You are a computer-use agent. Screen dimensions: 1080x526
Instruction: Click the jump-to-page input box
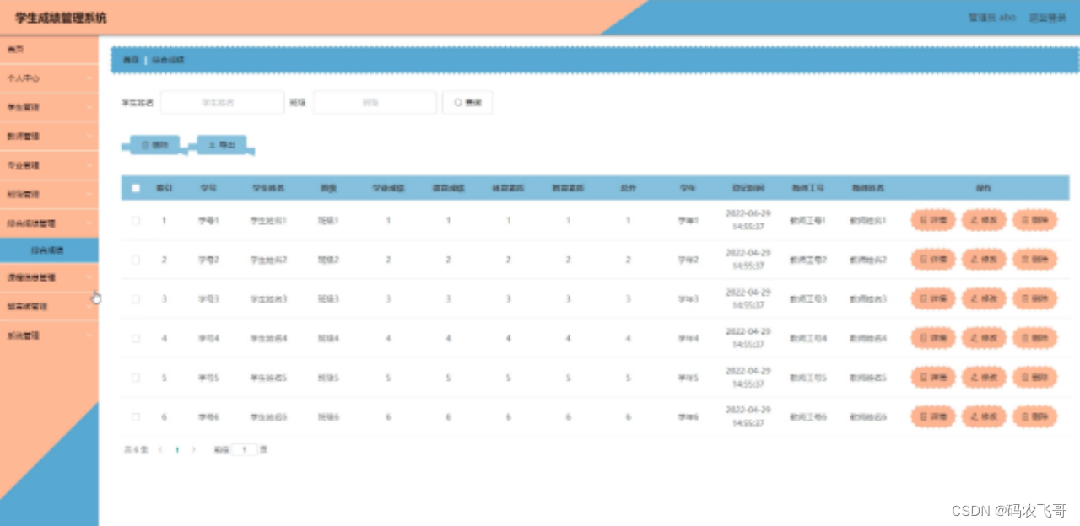point(245,450)
